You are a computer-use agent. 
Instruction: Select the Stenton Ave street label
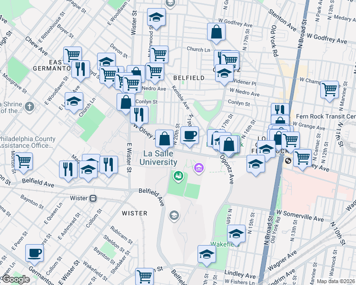(282, 20)
